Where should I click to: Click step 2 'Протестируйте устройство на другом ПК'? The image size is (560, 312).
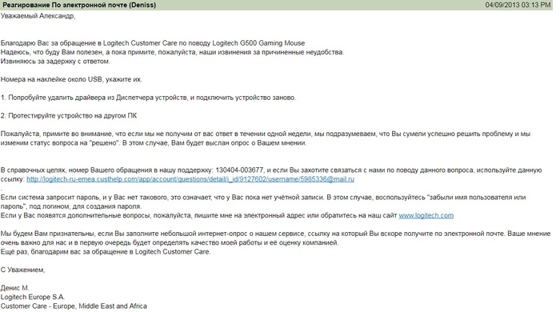click(x=69, y=116)
